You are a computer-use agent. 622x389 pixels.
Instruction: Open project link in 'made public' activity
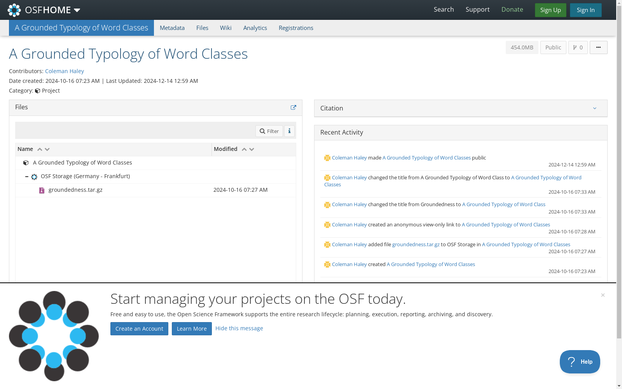(426, 158)
